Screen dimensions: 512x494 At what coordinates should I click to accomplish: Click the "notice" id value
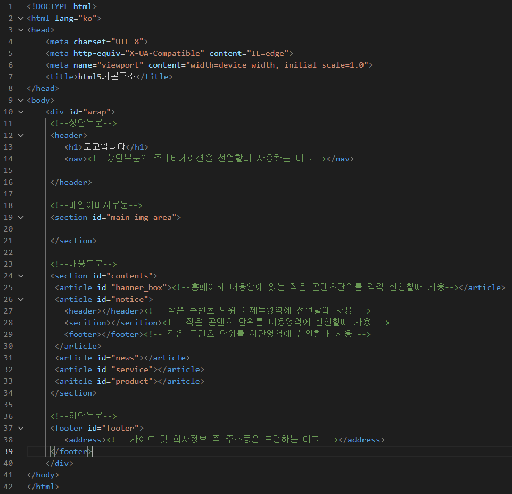click(x=130, y=299)
